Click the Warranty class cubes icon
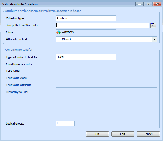The height and width of the screenshot is (141, 163). pyautogui.click(x=59, y=32)
